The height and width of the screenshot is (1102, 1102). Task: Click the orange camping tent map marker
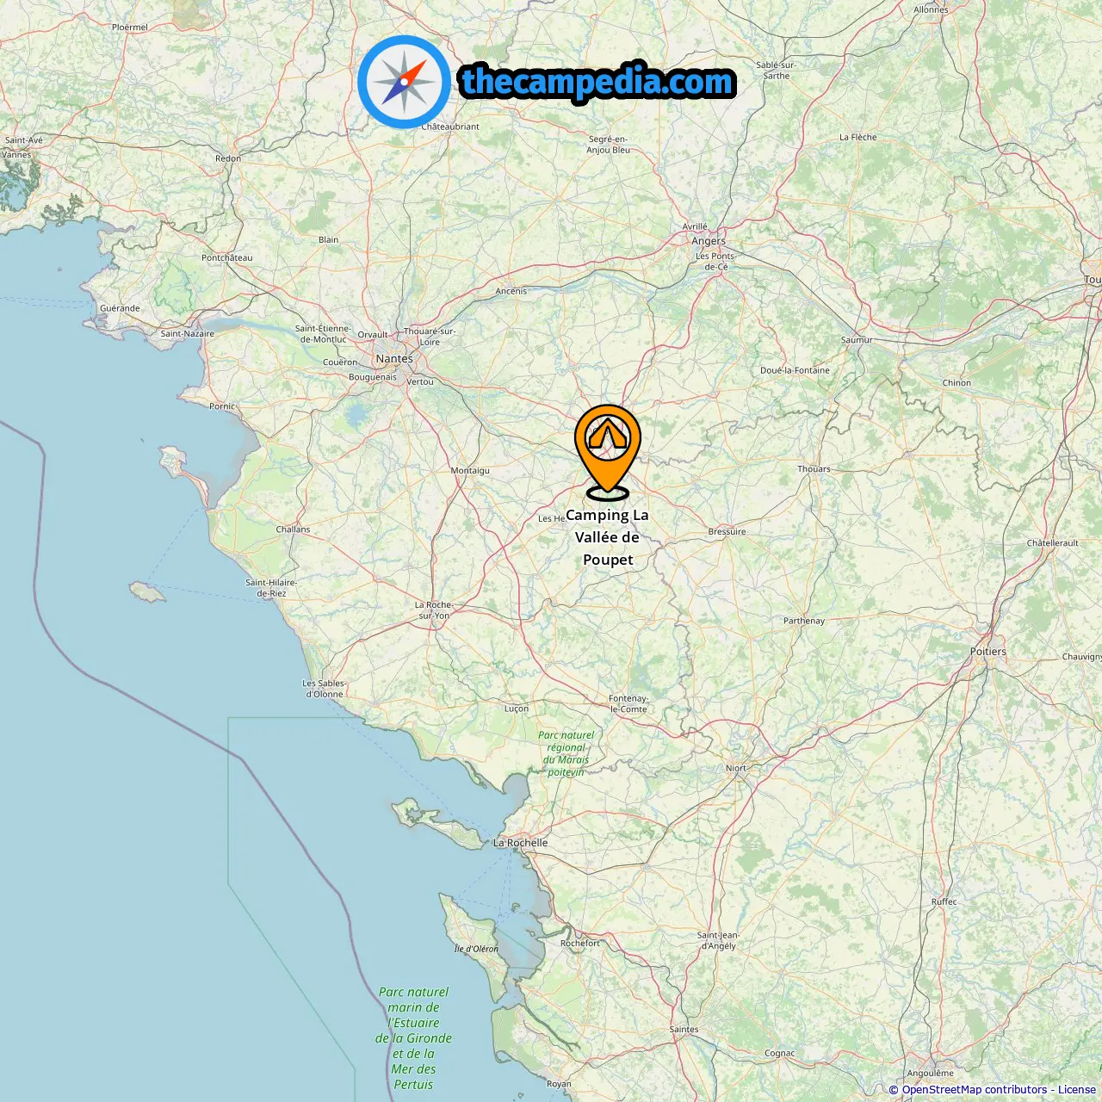(x=608, y=452)
